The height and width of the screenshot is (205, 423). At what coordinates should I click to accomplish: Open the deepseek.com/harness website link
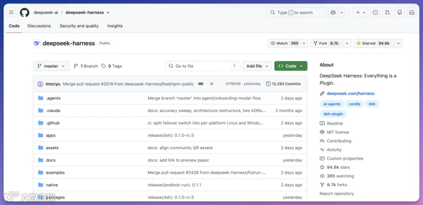351,94
